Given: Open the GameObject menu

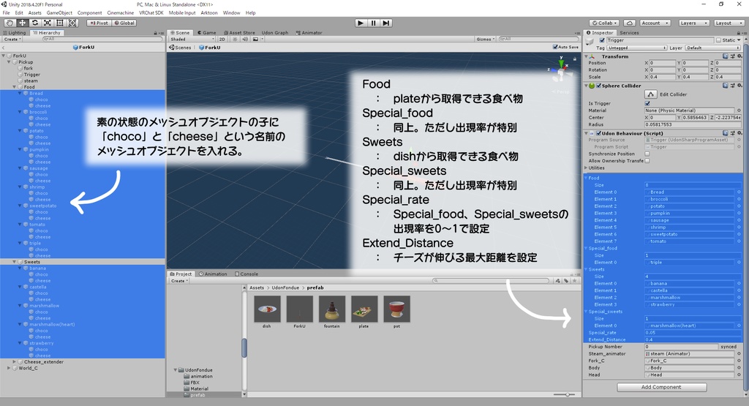Looking at the screenshot, I should click(59, 13).
